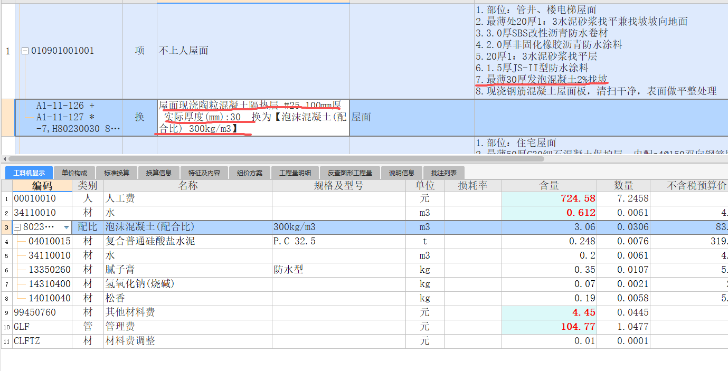The height and width of the screenshot is (371, 728).
Task: Select water content value 0.612
Action: point(549,213)
